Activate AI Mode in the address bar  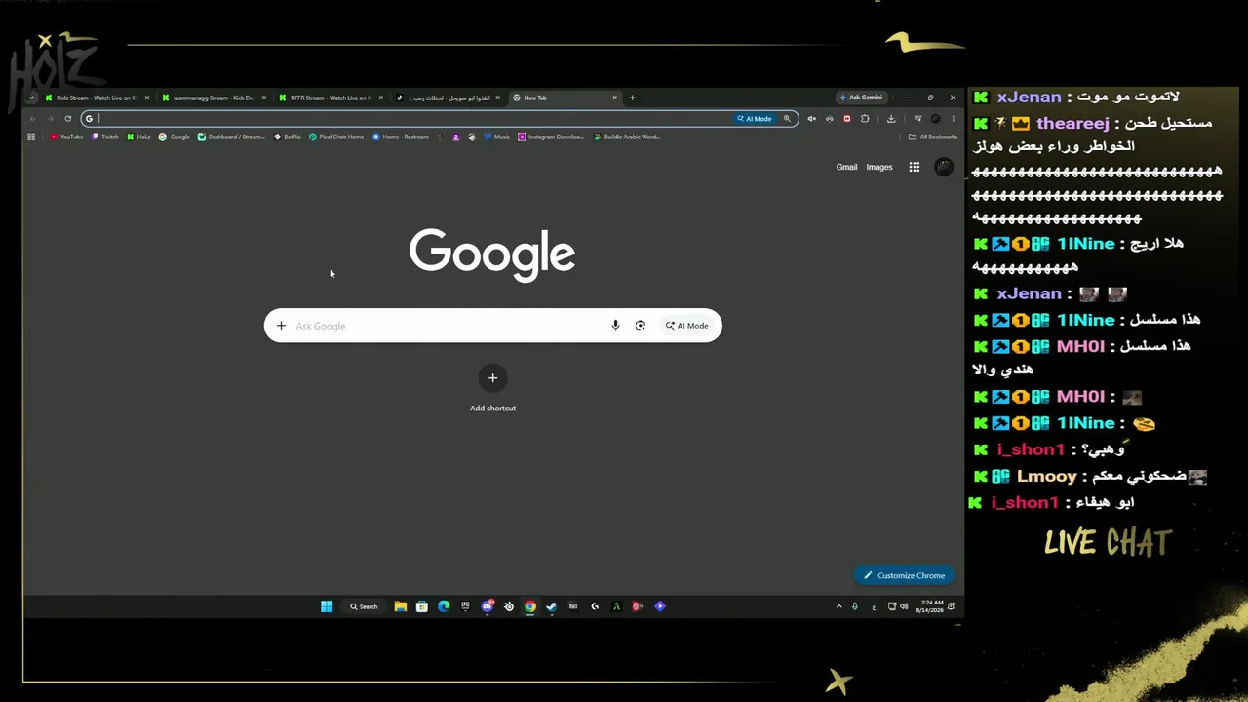(755, 119)
